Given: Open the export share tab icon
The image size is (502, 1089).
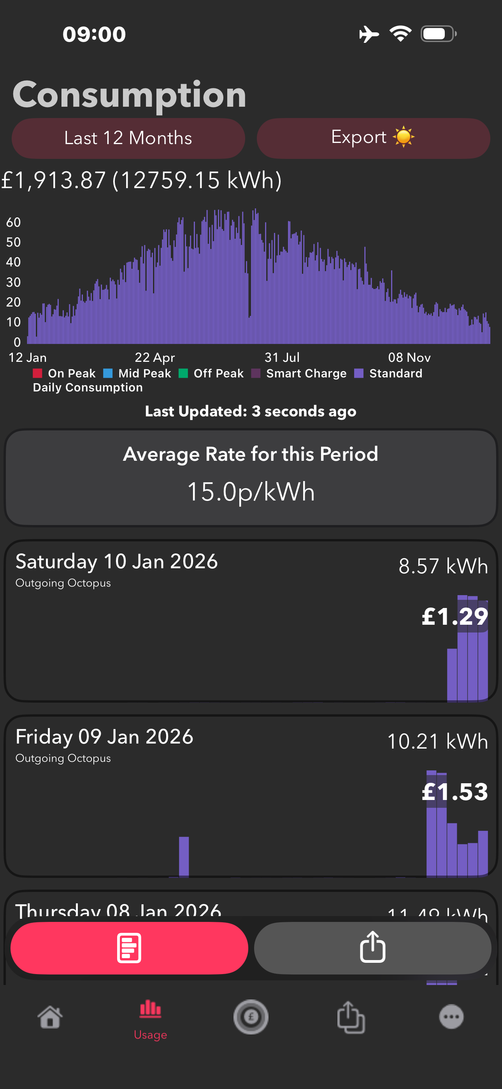Looking at the screenshot, I should [351, 1017].
